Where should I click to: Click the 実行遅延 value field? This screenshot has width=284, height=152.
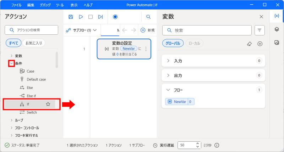point(187,145)
